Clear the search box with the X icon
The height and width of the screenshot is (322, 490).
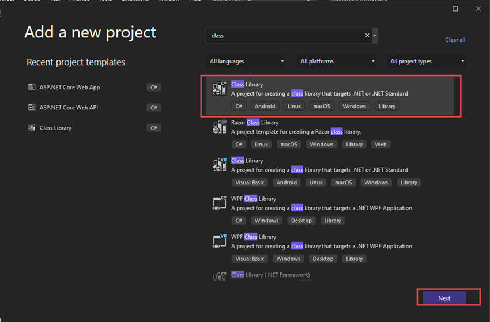click(x=367, y=36)
